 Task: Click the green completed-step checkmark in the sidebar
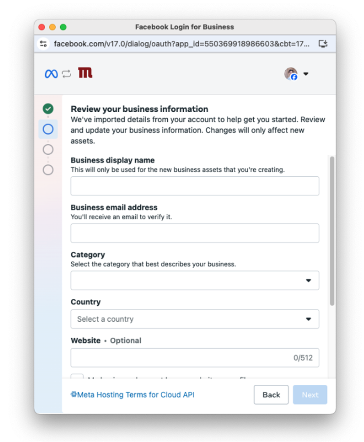pos(48,108)
